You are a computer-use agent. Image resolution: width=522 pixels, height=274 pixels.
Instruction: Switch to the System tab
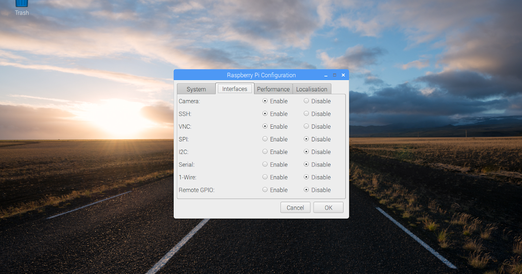(x=196, y=89)
